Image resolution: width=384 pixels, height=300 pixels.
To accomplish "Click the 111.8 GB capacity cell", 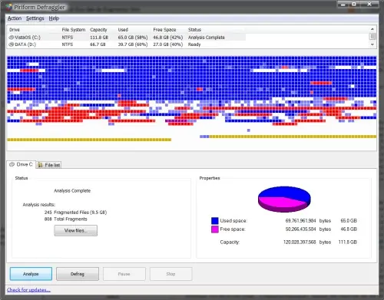I will click(99, 38).
